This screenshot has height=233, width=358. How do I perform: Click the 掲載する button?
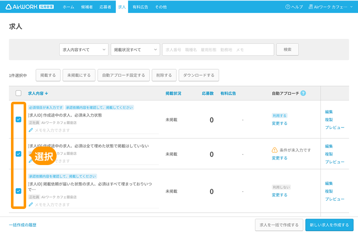point(48,75)
